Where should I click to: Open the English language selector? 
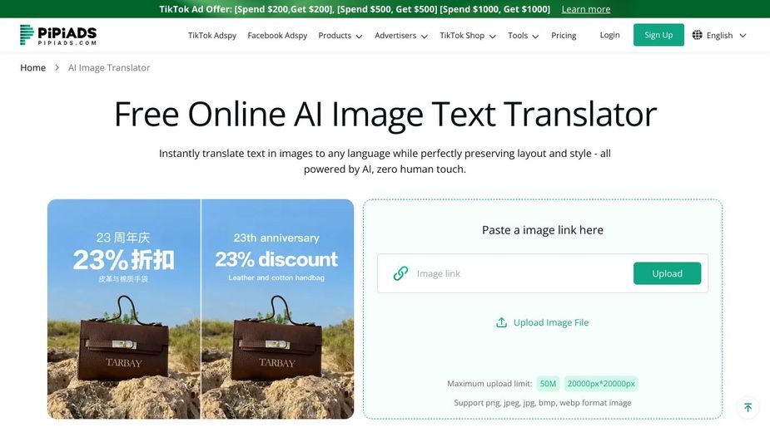click(719, 35)
